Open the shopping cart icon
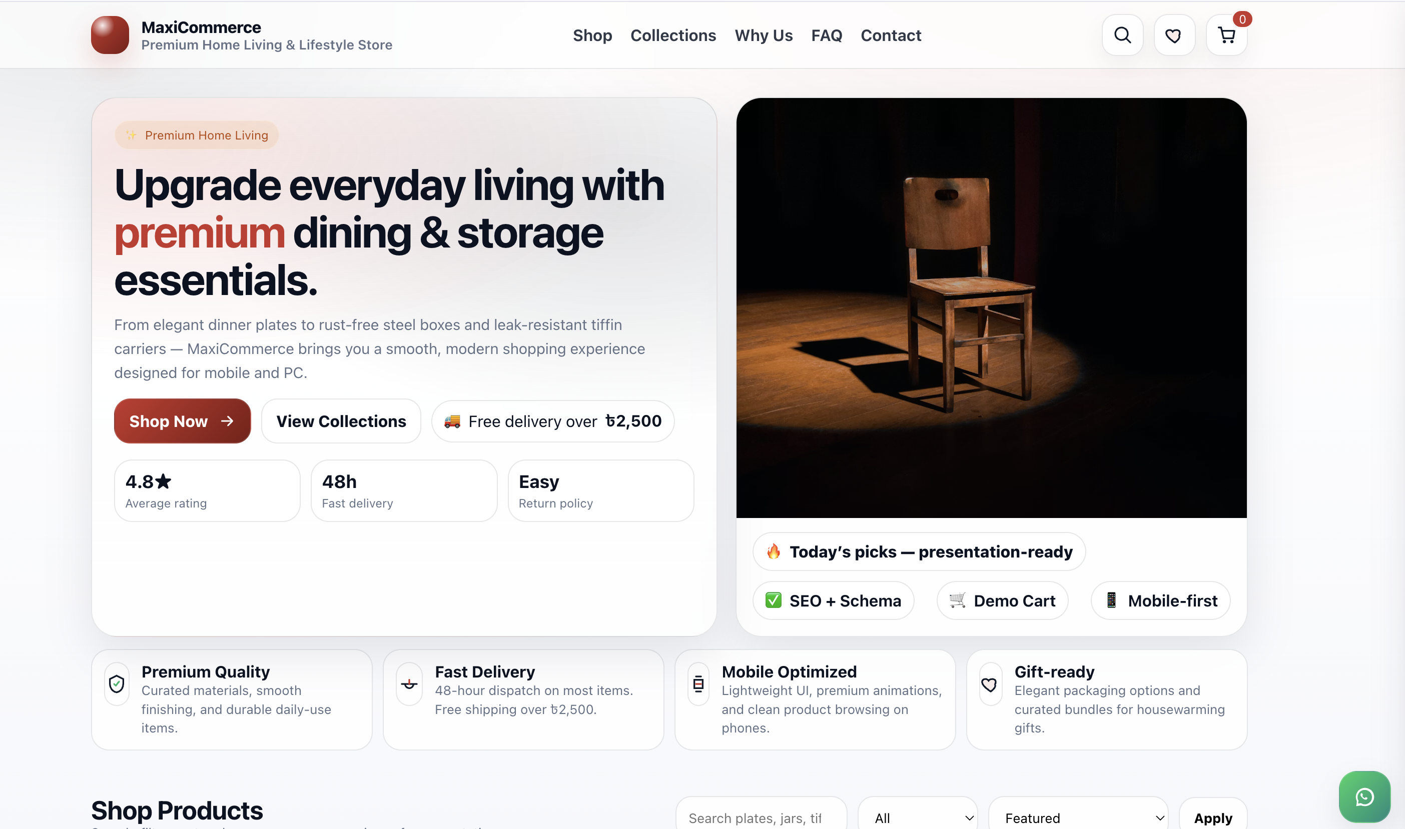Viewport: 1405px width, 829px height. (1226, 35)
